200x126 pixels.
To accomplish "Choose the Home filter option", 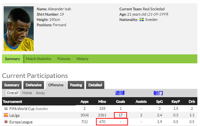I will pyautogui.click(x=27, y=93).
